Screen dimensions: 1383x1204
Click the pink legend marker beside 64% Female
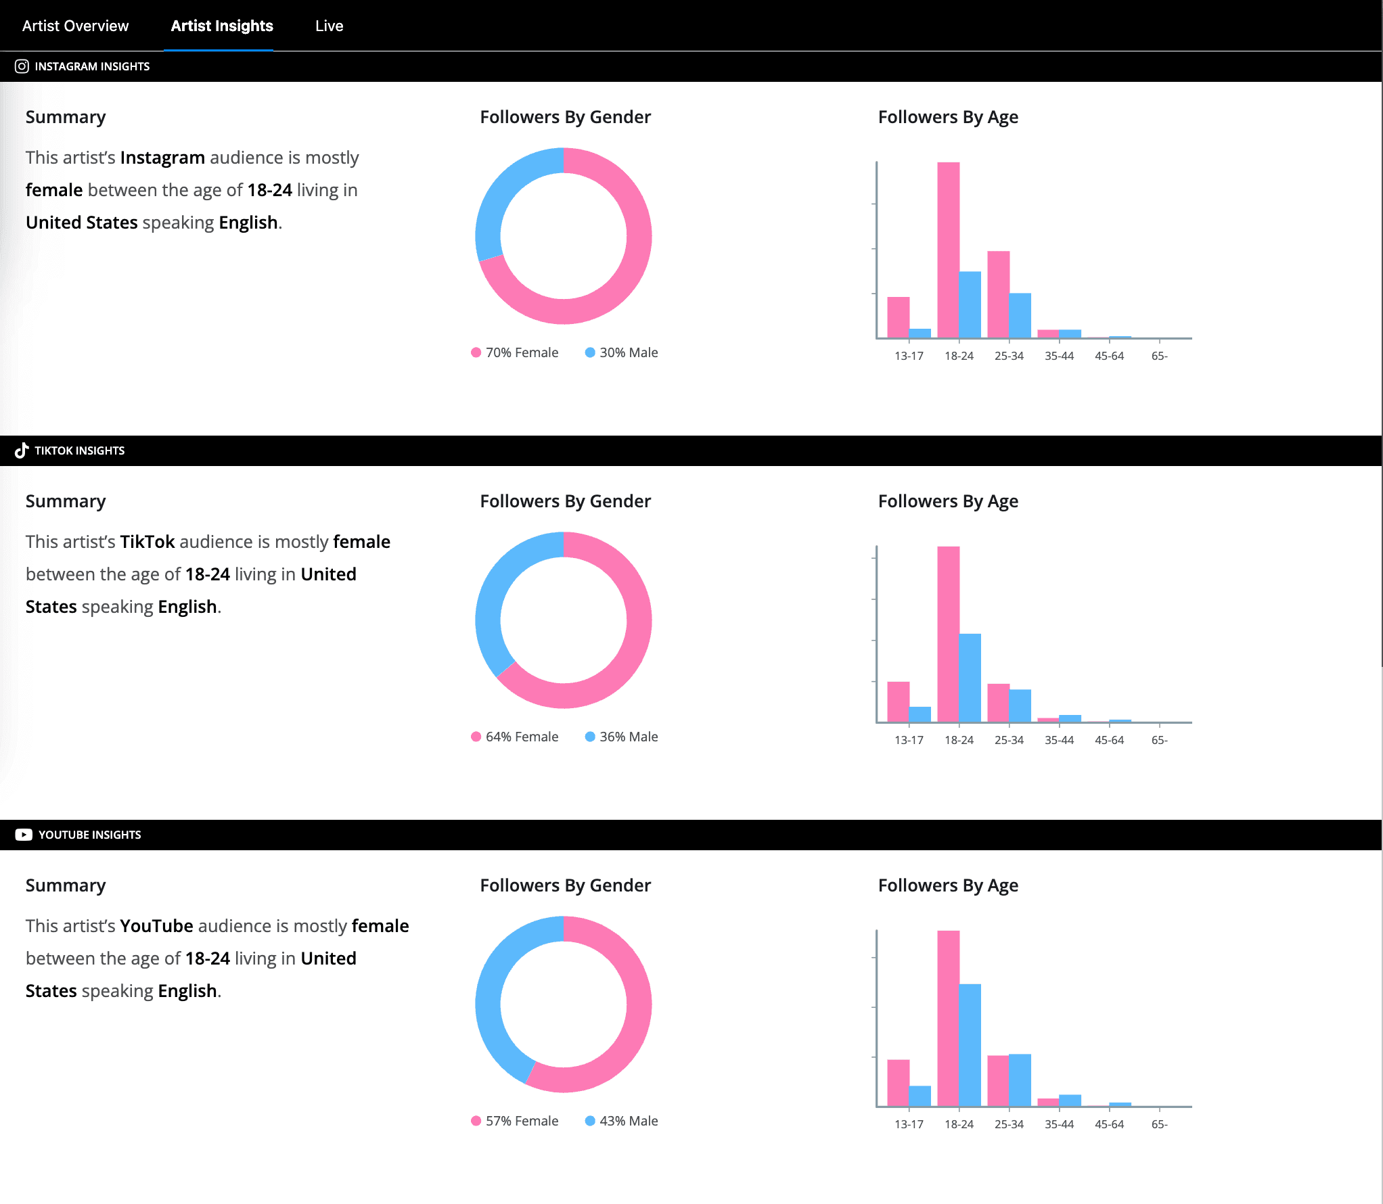(476, 737)
